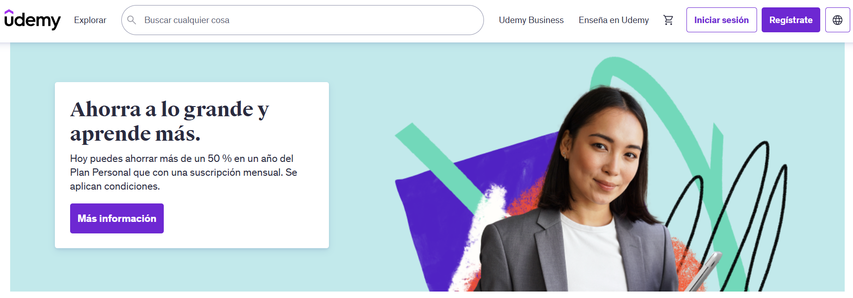853x298 pixels.
Task: Click the purple shape behind the woman
Action: tap(429, 221)
